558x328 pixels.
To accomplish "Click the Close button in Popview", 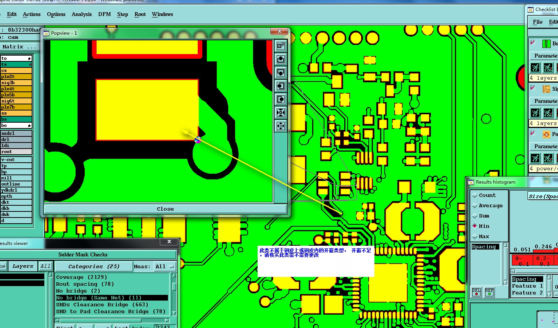I will 165,209.
